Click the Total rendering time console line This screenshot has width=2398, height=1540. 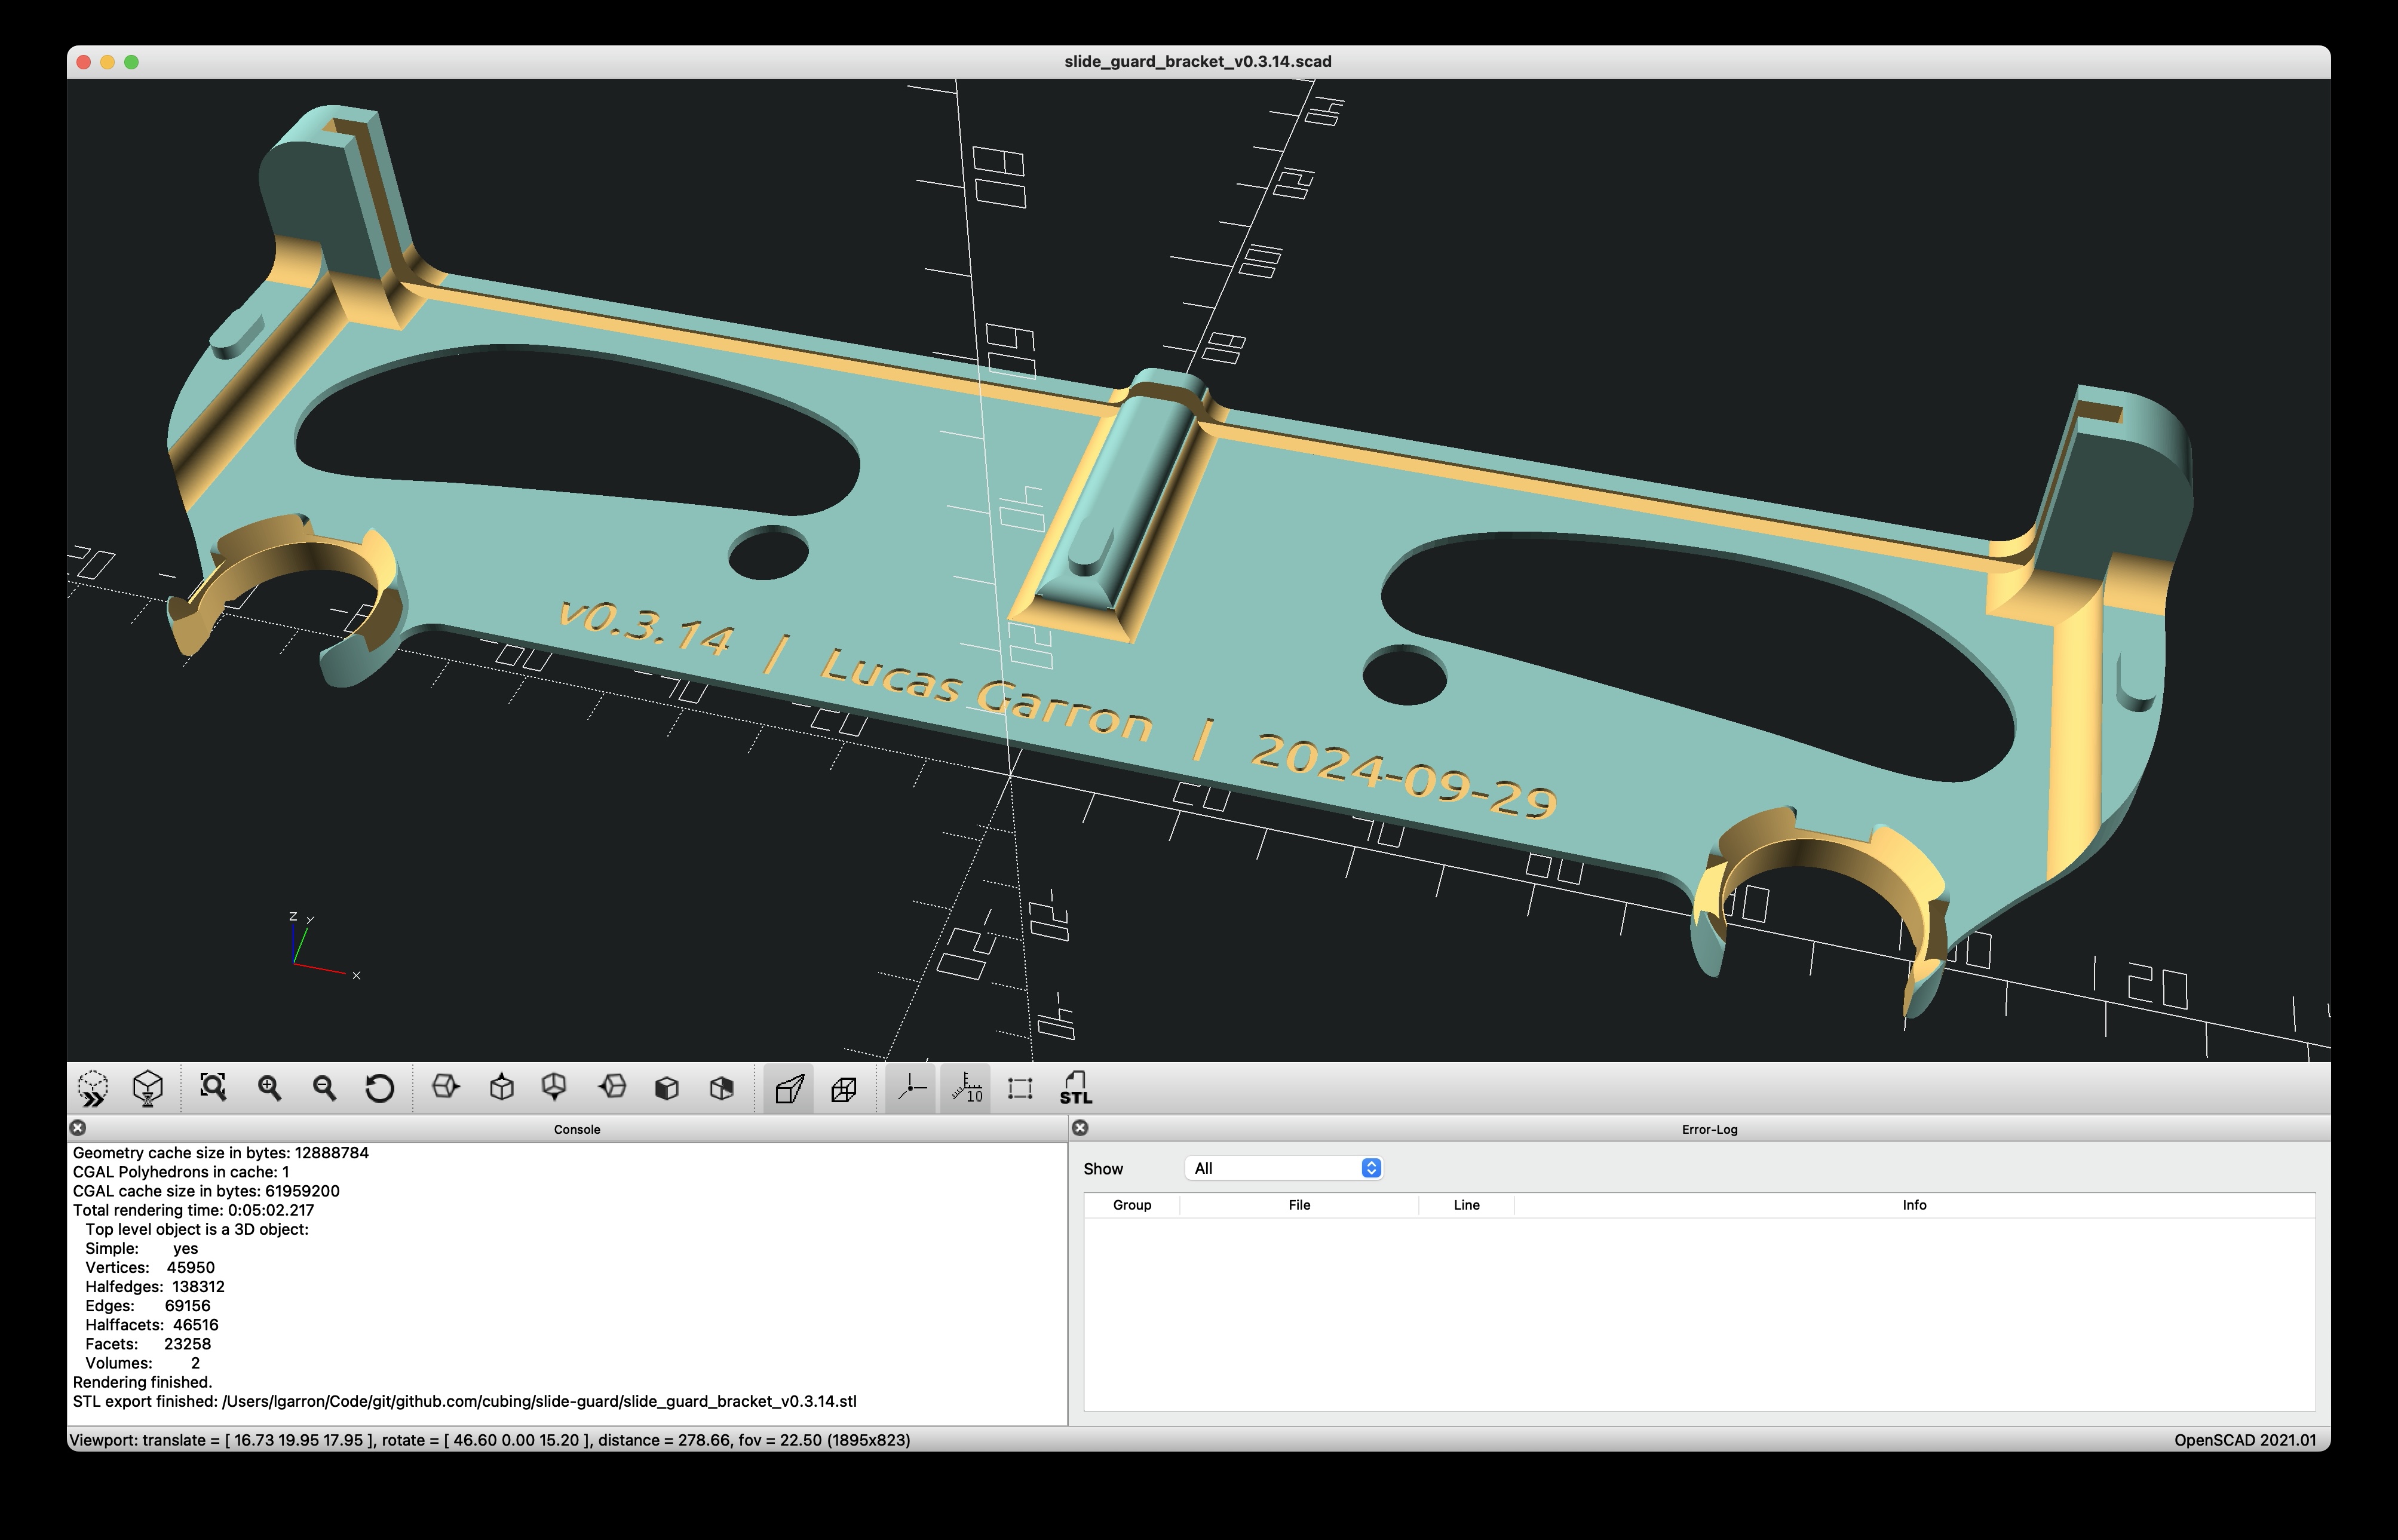click(x=193, y=1210)
